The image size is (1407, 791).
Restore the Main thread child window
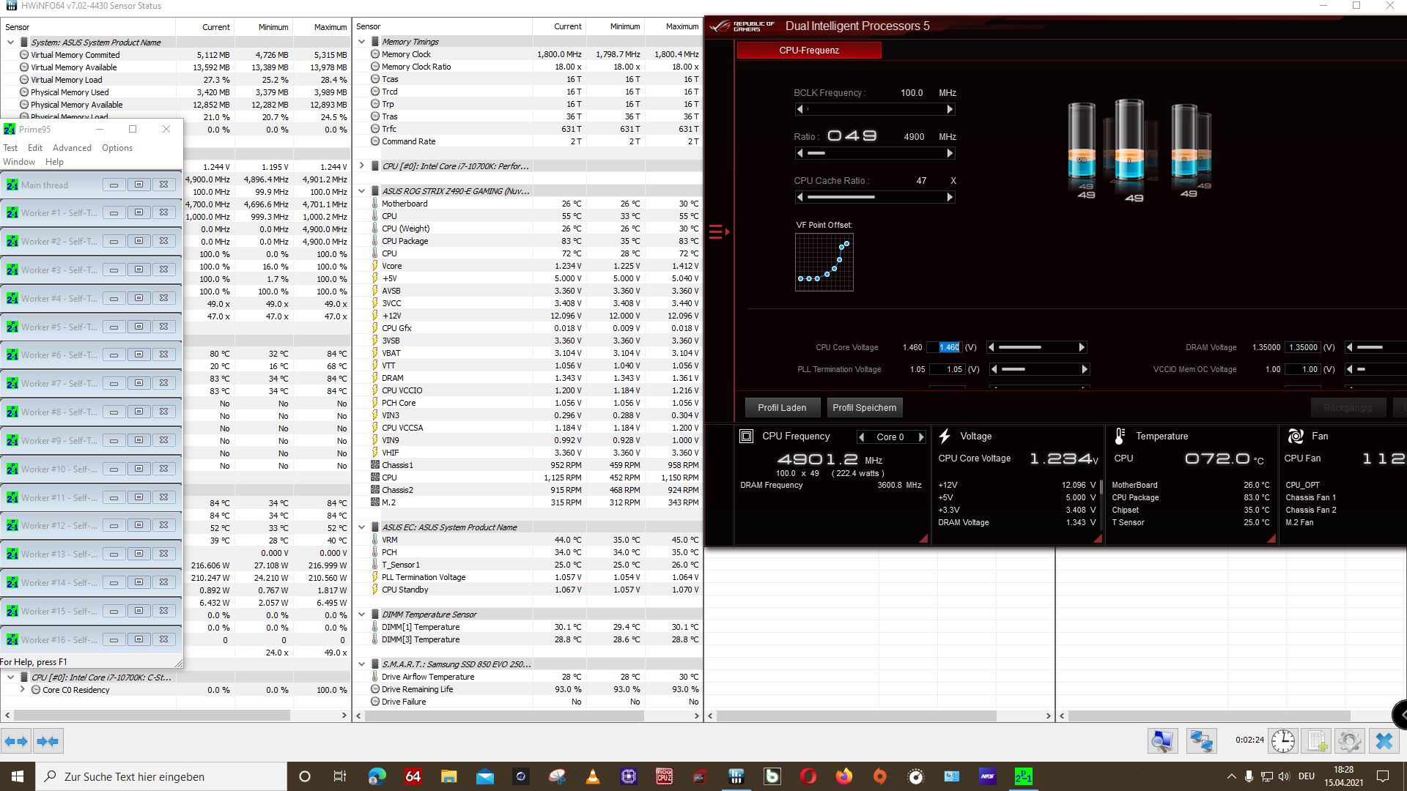point(139,185)
